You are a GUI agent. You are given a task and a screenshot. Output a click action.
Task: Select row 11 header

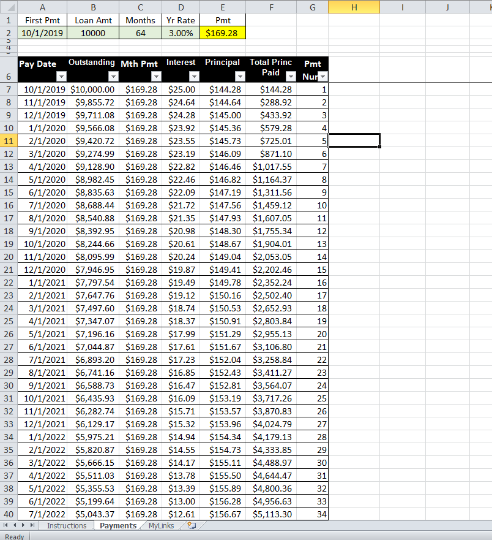tap(9, 141)
